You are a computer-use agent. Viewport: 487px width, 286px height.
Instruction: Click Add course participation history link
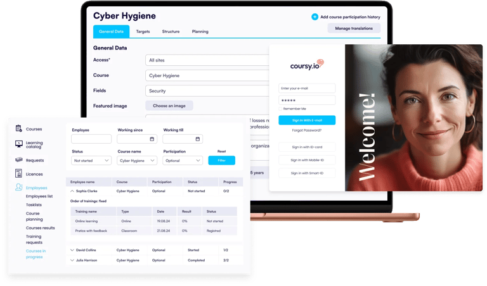coord(350,17)
